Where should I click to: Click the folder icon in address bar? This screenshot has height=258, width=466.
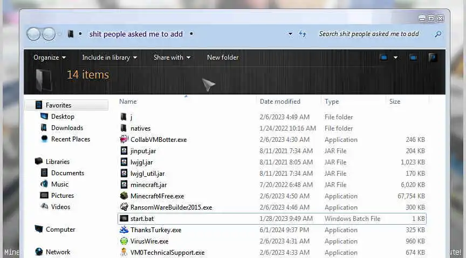(71, 34)
